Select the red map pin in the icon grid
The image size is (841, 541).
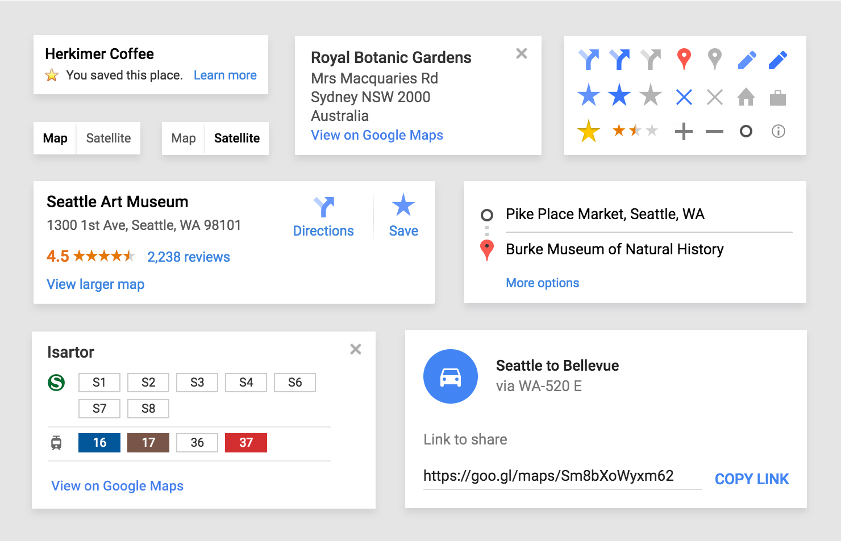(x=684, y=59)
